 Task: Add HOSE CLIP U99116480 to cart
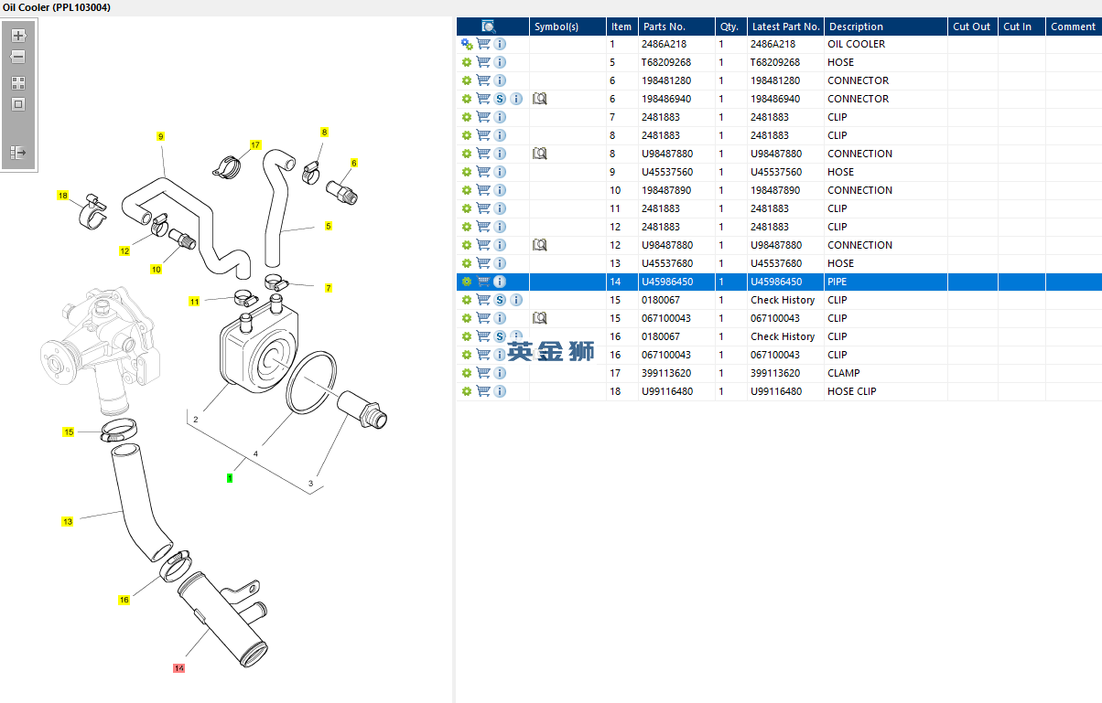click(x=483, y=391)
